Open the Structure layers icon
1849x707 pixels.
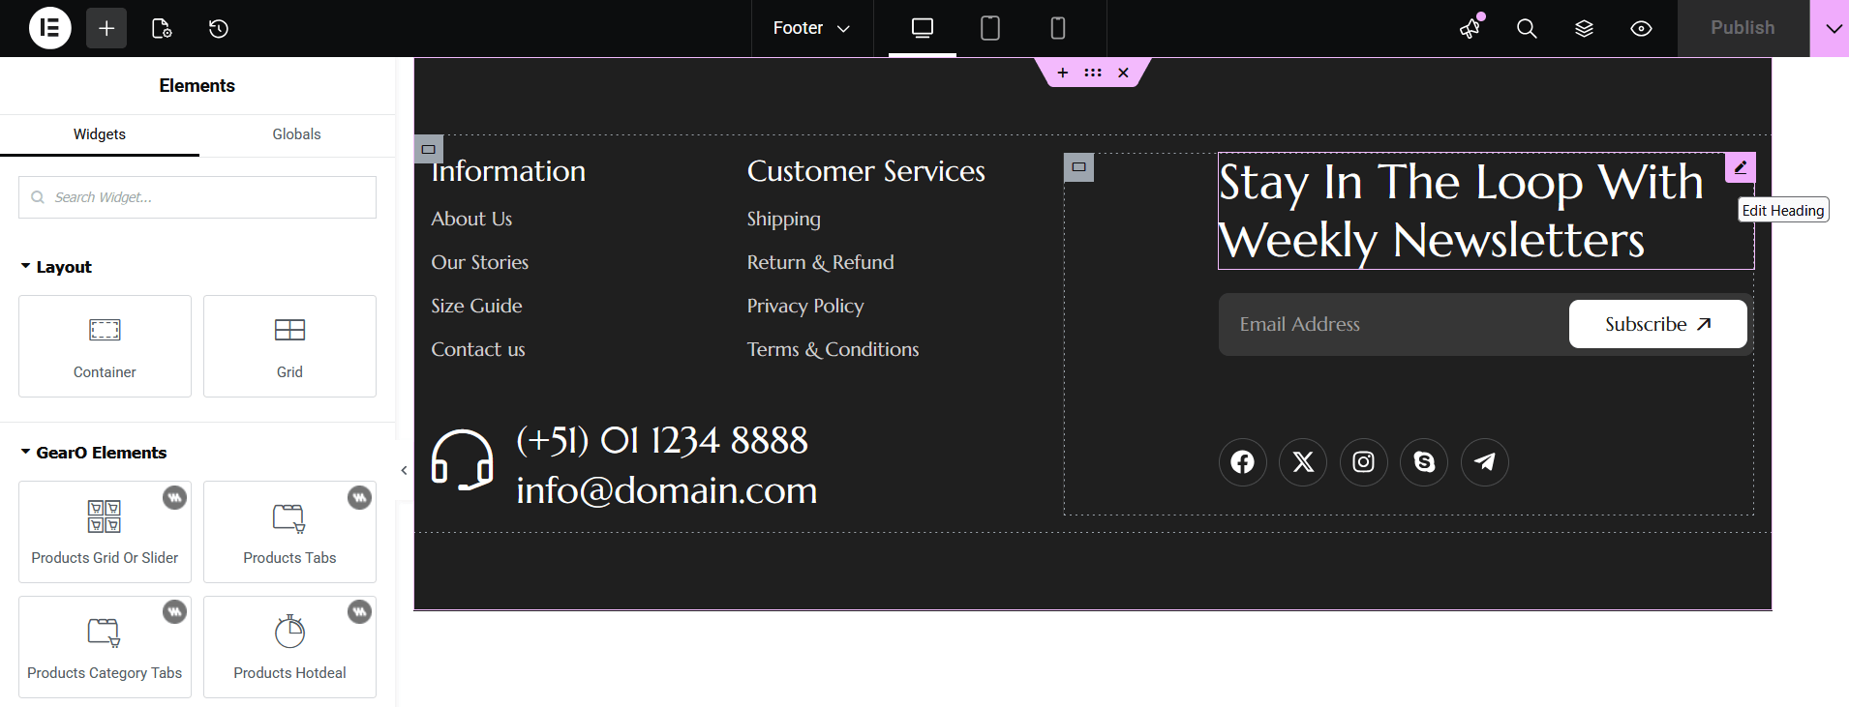pos(1584,28)
